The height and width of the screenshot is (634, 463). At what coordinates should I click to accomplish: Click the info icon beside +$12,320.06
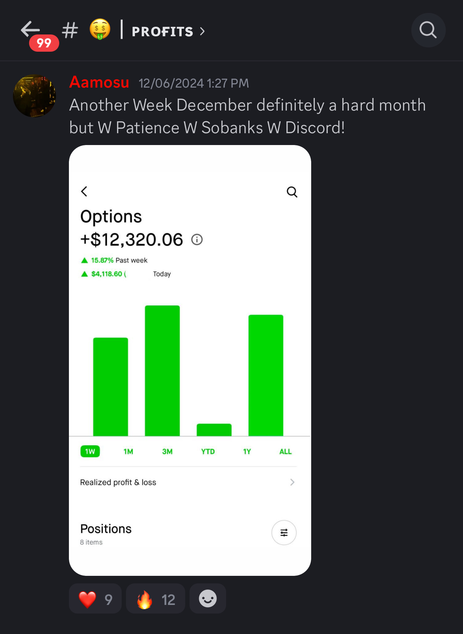pos(197,239)
